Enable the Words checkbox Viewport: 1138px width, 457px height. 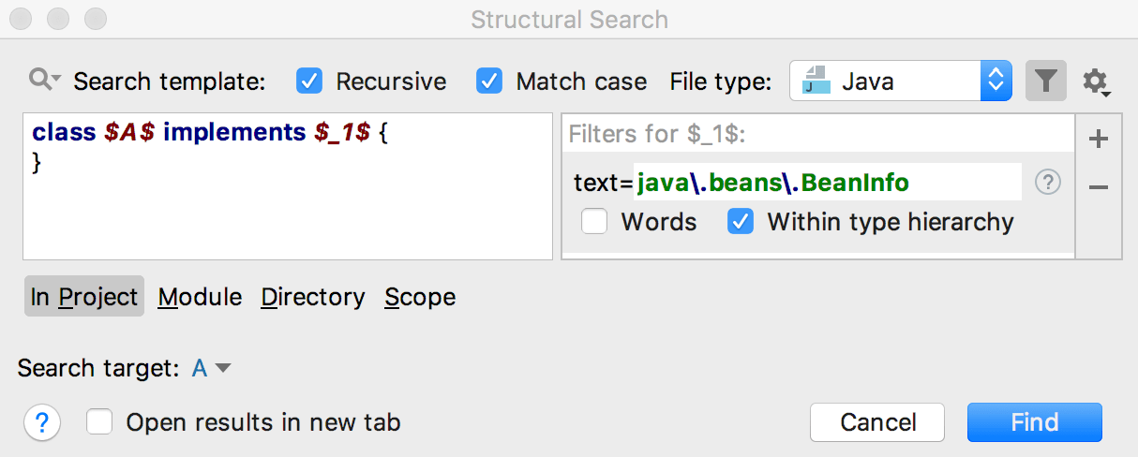point(594,222)
